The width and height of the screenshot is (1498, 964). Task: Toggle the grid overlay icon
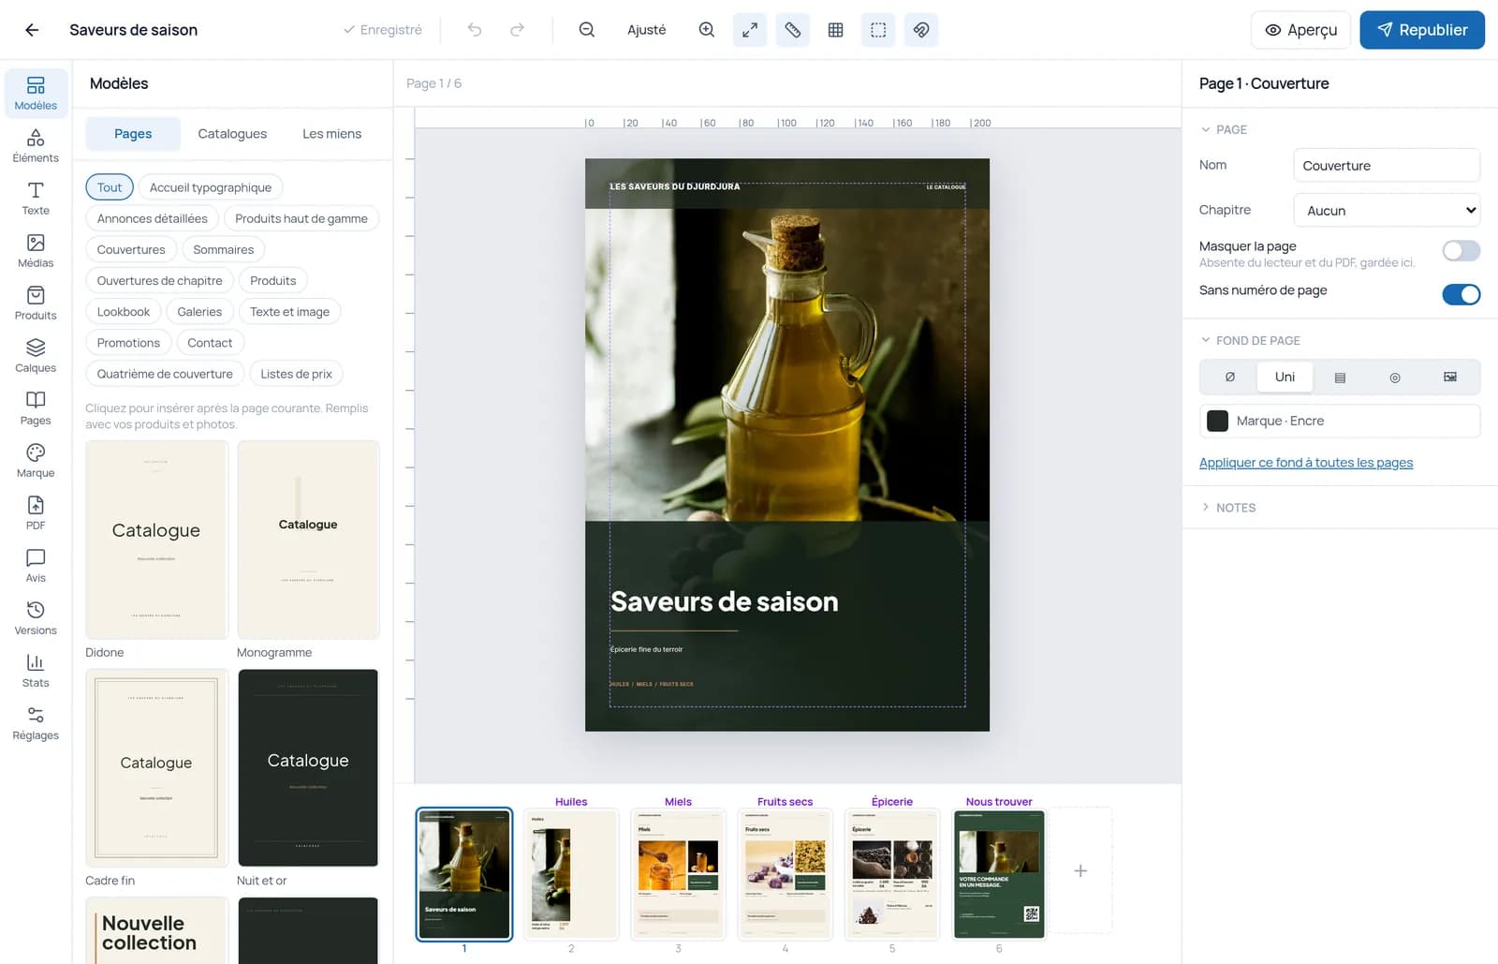pos(836,30)
